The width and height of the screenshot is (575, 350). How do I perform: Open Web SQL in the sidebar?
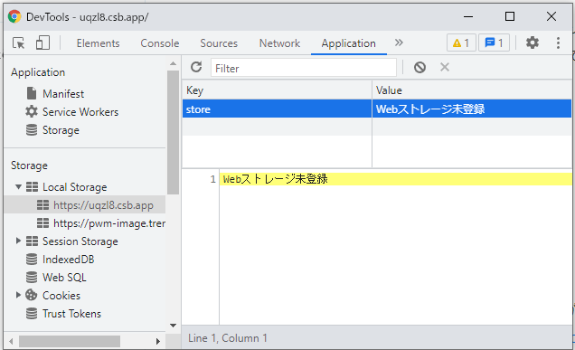64,278
